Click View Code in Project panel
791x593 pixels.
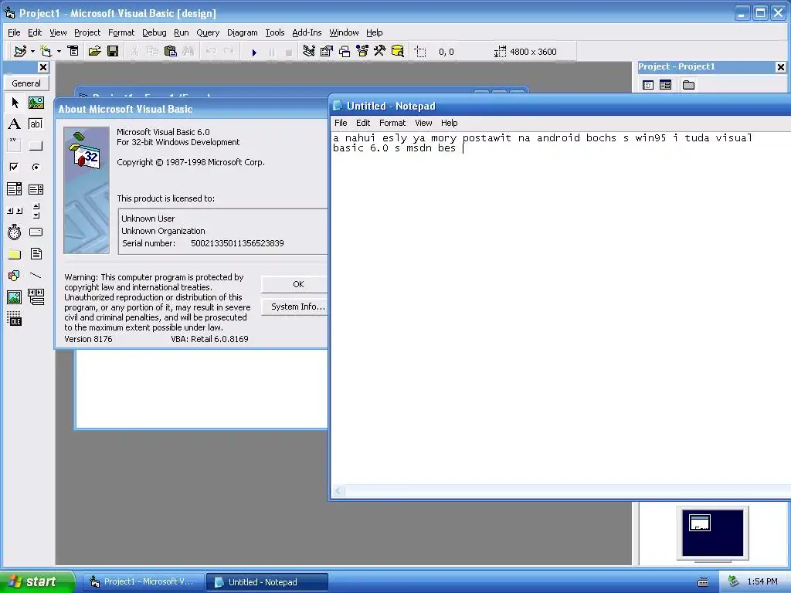(648, 85)
